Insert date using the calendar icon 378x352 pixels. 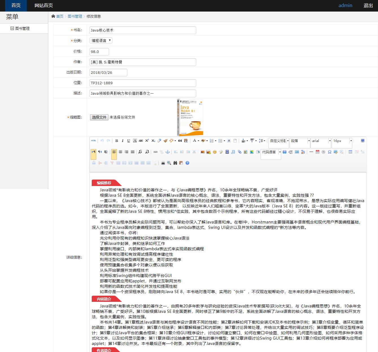coord(317,152)
